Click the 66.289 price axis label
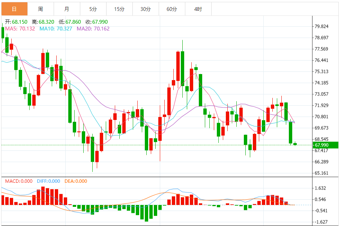Viewport: 341px width, 226px height. [321, 162]
